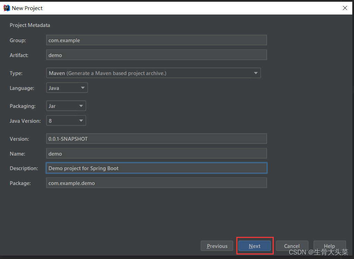Click the Version field showing 0.0.1-SNAPSHOT

(156, 138)
